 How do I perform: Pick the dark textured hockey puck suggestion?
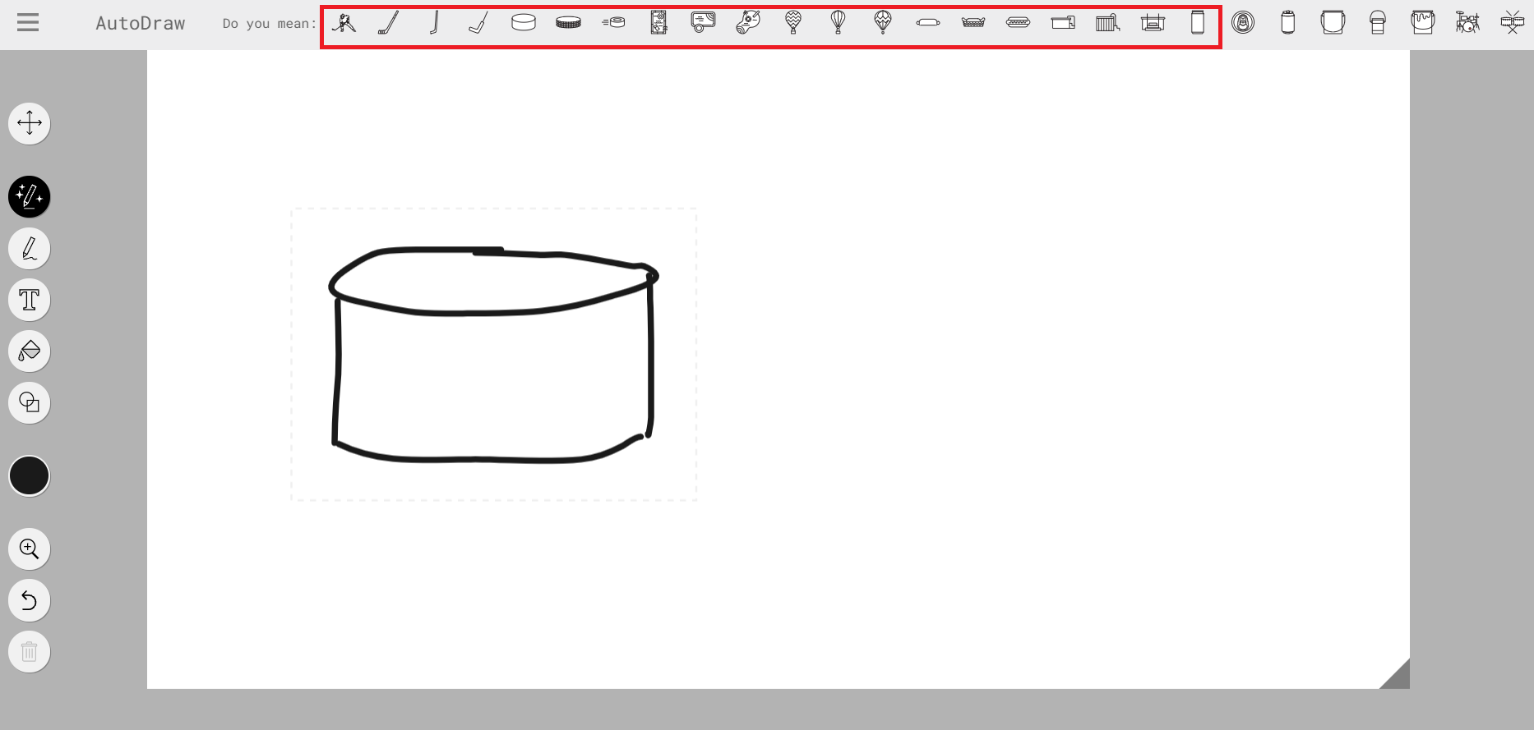click(x=568, y=22)
